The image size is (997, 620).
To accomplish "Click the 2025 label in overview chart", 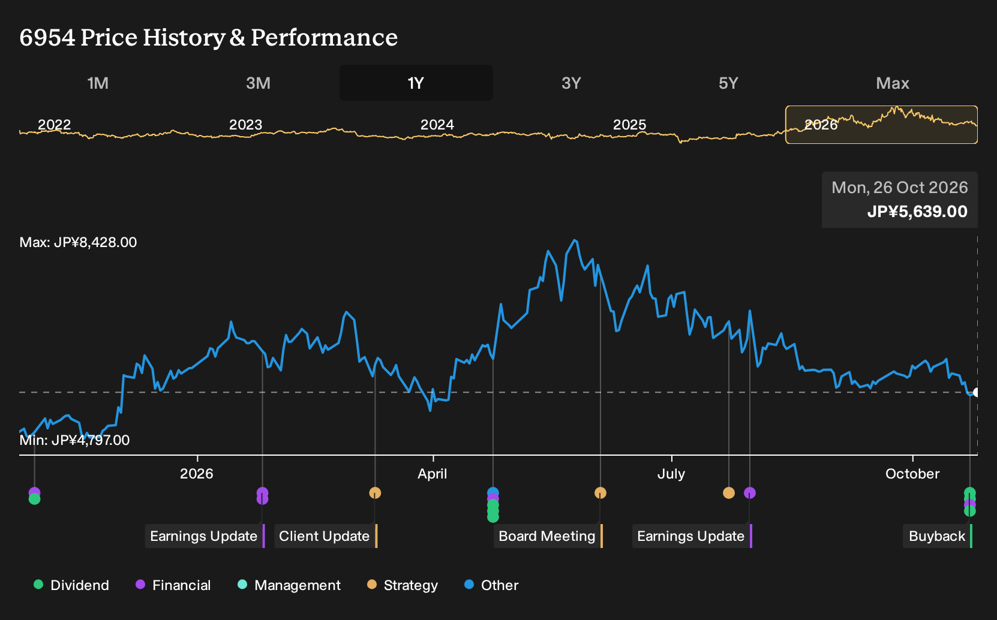I will 630,125.
